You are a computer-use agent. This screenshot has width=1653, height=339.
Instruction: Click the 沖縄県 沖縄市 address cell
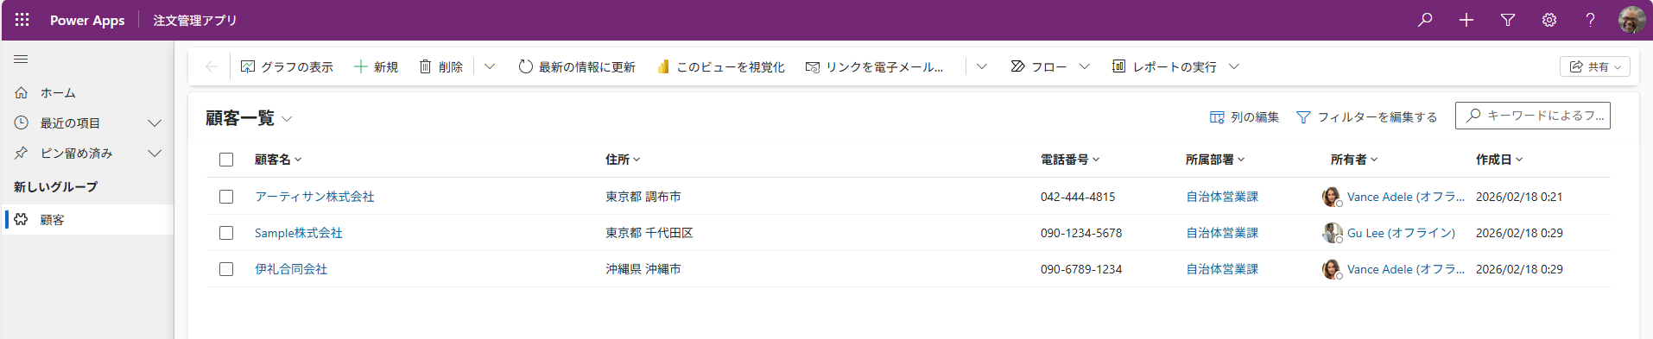[643, 269]
